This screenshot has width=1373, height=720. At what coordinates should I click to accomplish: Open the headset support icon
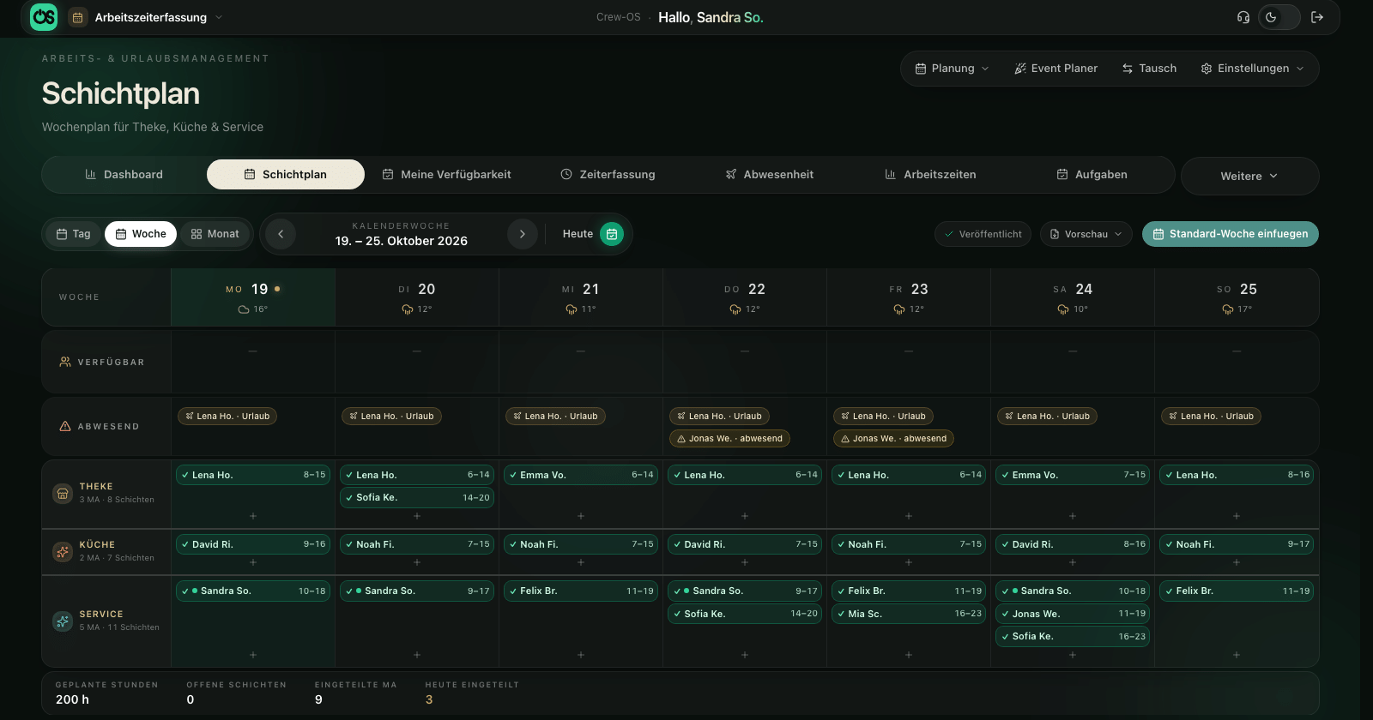point(1243,17)
